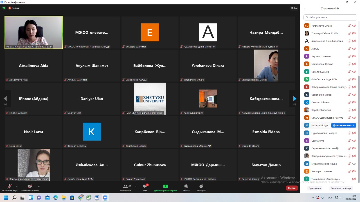360x202 pixels.
Task: Click the Дополнительно button for Назира
Action: coord(343,125)
